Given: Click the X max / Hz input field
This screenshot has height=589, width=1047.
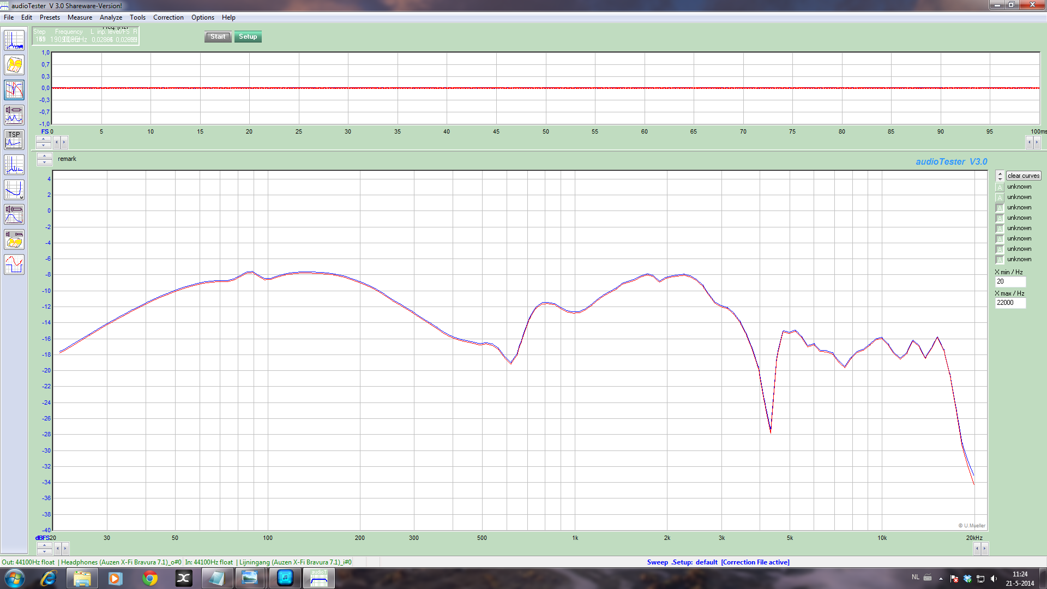Looking at the screenshot, I should point(1010,303).
